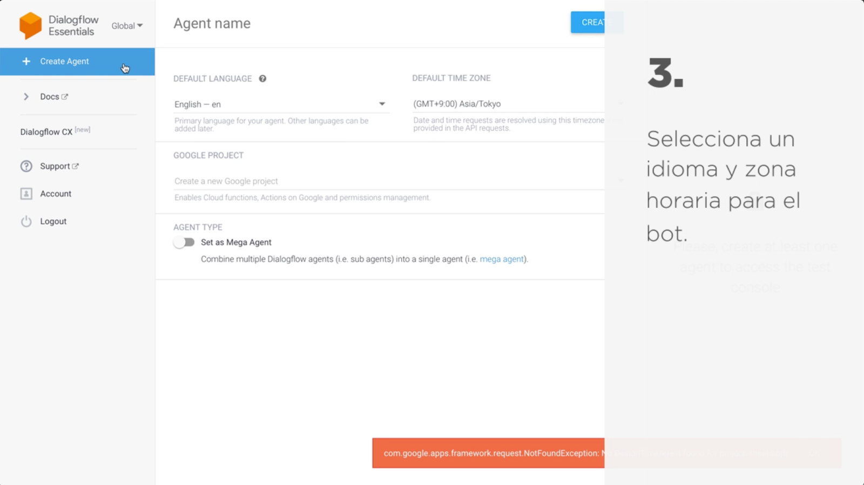Click the DEFAULT TIME ZONE label
This screenshot has width=864, height=485.
[451, 78]
